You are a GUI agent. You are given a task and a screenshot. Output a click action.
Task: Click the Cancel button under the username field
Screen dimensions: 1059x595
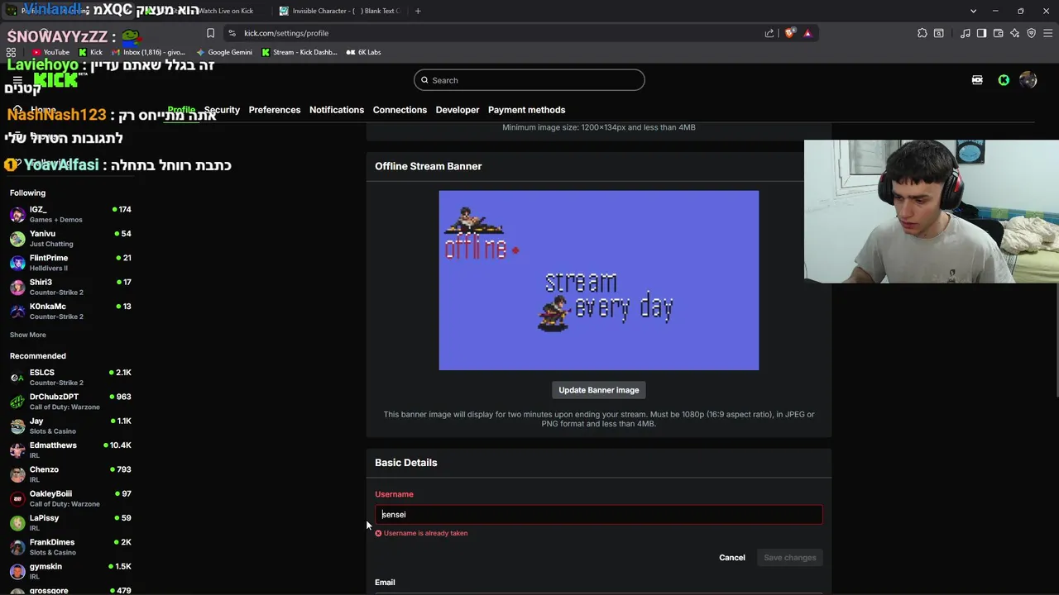pyautogui.click(x=732, y=558)
